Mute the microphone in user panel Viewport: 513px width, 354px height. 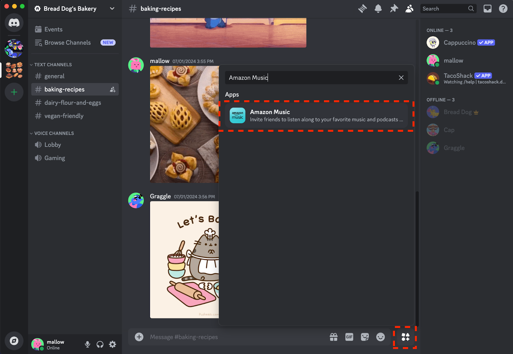[x=87, y=344]
